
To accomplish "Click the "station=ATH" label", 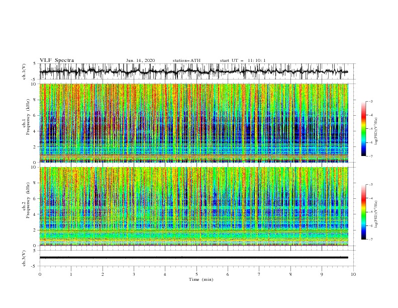I will click(186, 60).
